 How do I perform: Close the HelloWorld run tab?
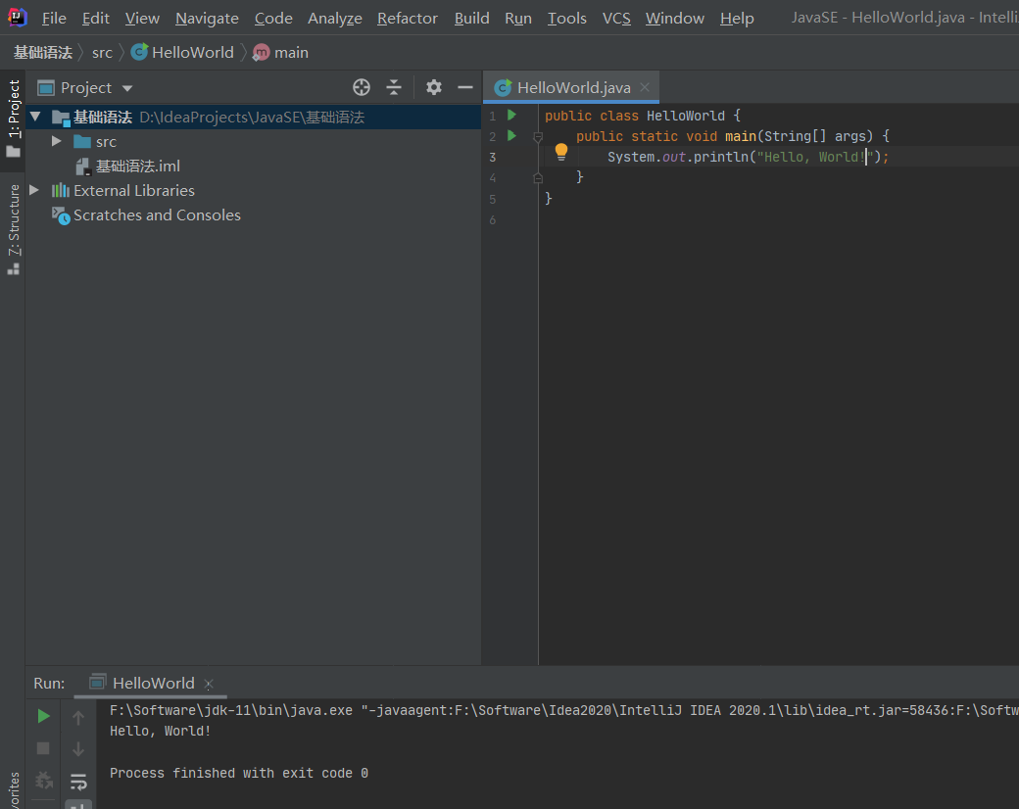pos(209,684)
